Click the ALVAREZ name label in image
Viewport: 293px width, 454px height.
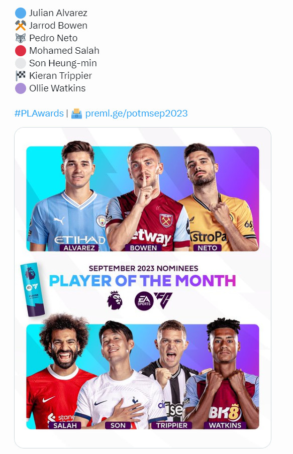click(79, 248)
